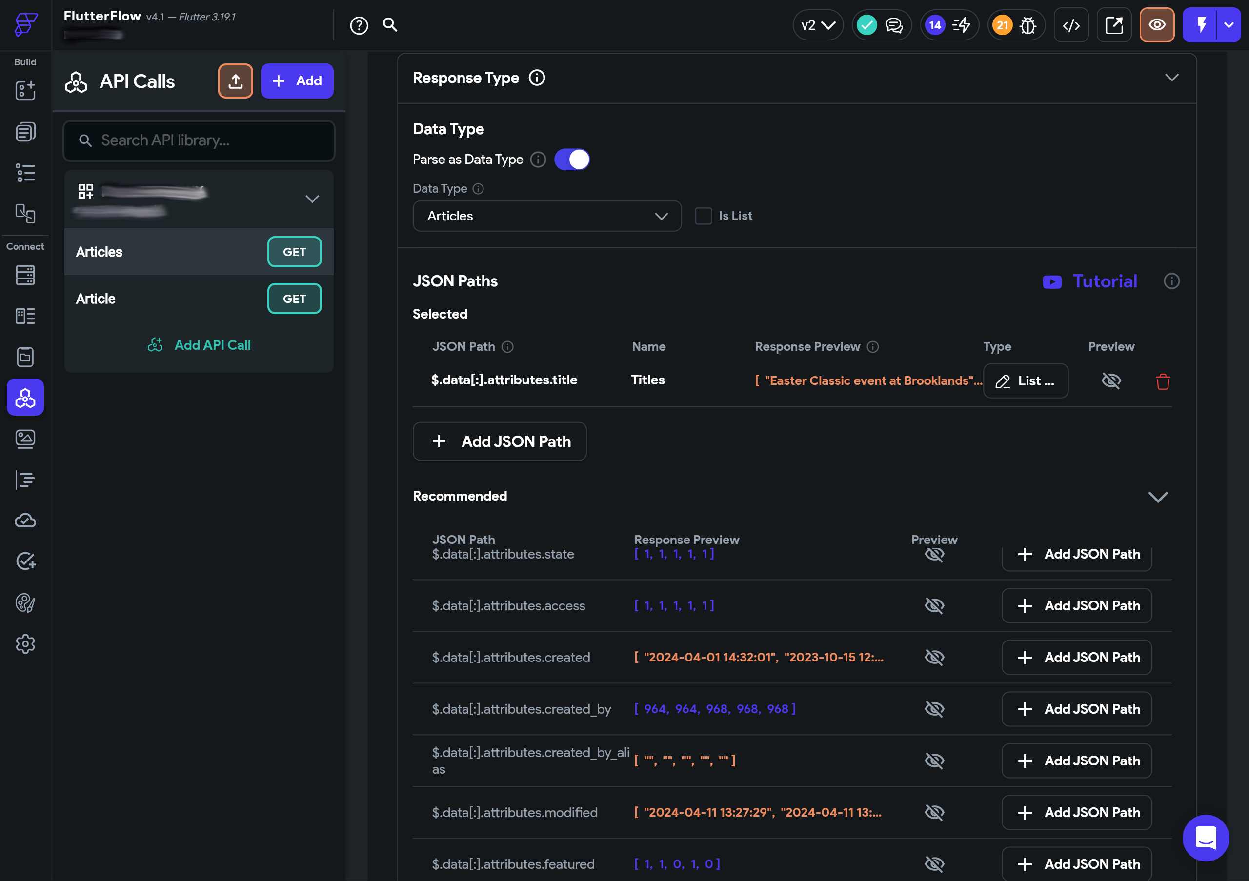This screenshot has width=1249, height=881.
Task: Click the import API upload icon
Action: coord(235,81)
